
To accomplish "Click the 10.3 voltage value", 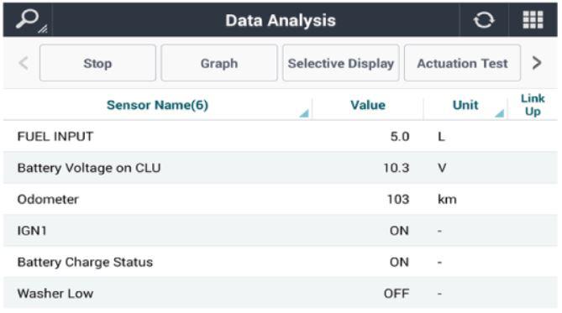I will (396, 168).
